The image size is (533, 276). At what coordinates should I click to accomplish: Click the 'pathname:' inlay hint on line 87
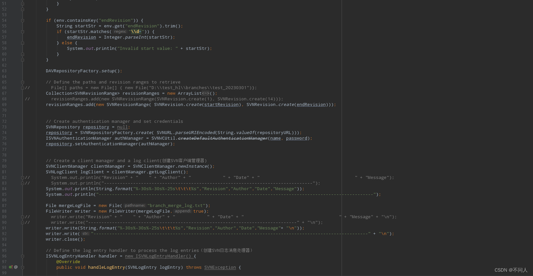(135, 206)
